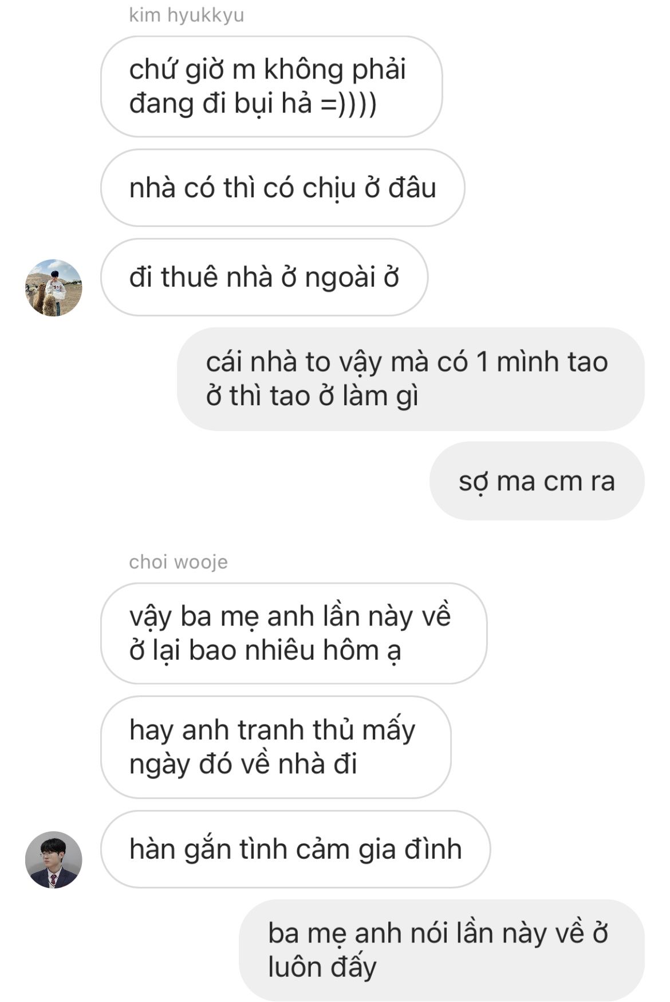This screenshot has width=670, height=1002.
Task: Select the 'vậy ba mẹ anh lần này về' message
Action: coord(294,633)
